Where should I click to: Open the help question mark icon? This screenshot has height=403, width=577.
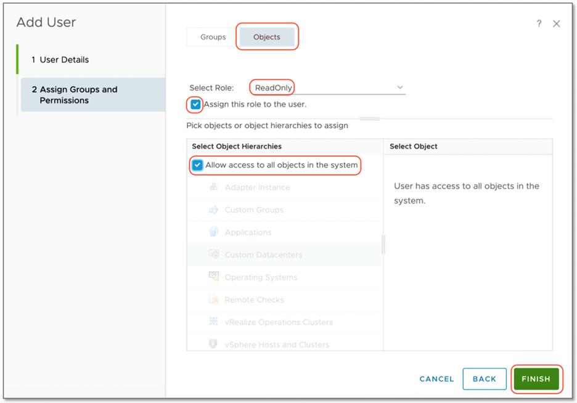(x=539, y=23)
